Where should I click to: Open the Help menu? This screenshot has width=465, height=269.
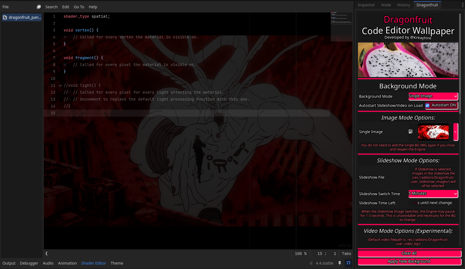point(93,7)
